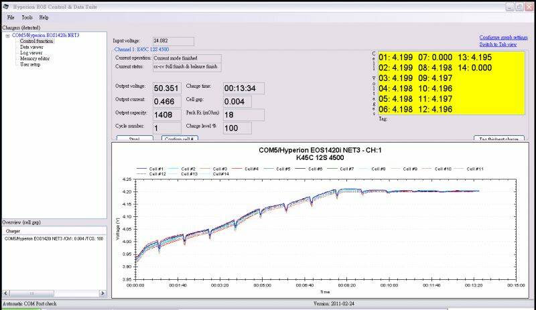The image size is (536, 310).
Task: Click Version: 2011-02-24 in status bar
Action: coord(333,303)
